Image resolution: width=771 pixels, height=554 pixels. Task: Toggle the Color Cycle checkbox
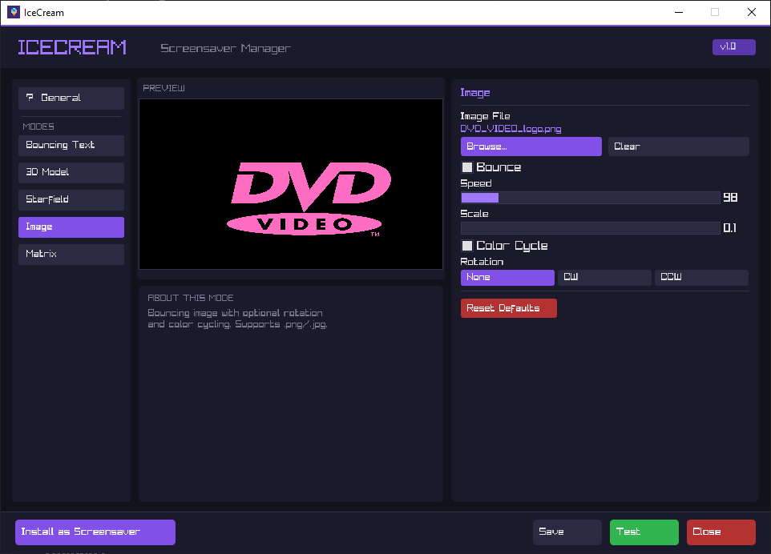point(467,246)
